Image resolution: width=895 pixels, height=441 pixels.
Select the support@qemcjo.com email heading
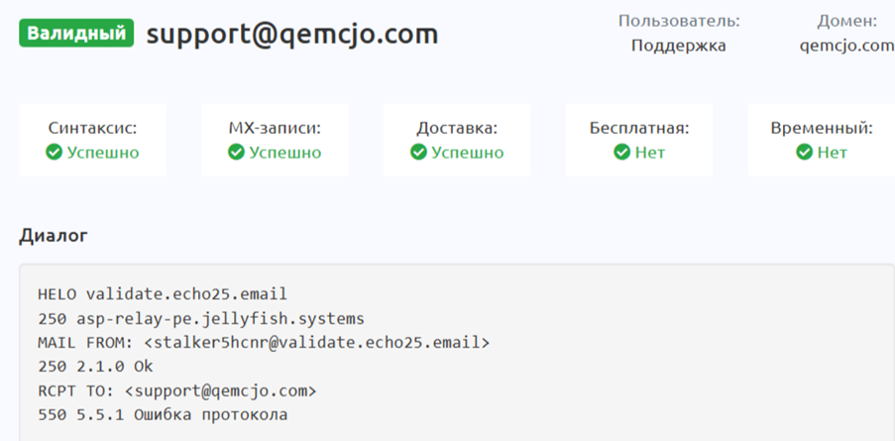pyautogui.click(x=291, y=35)
